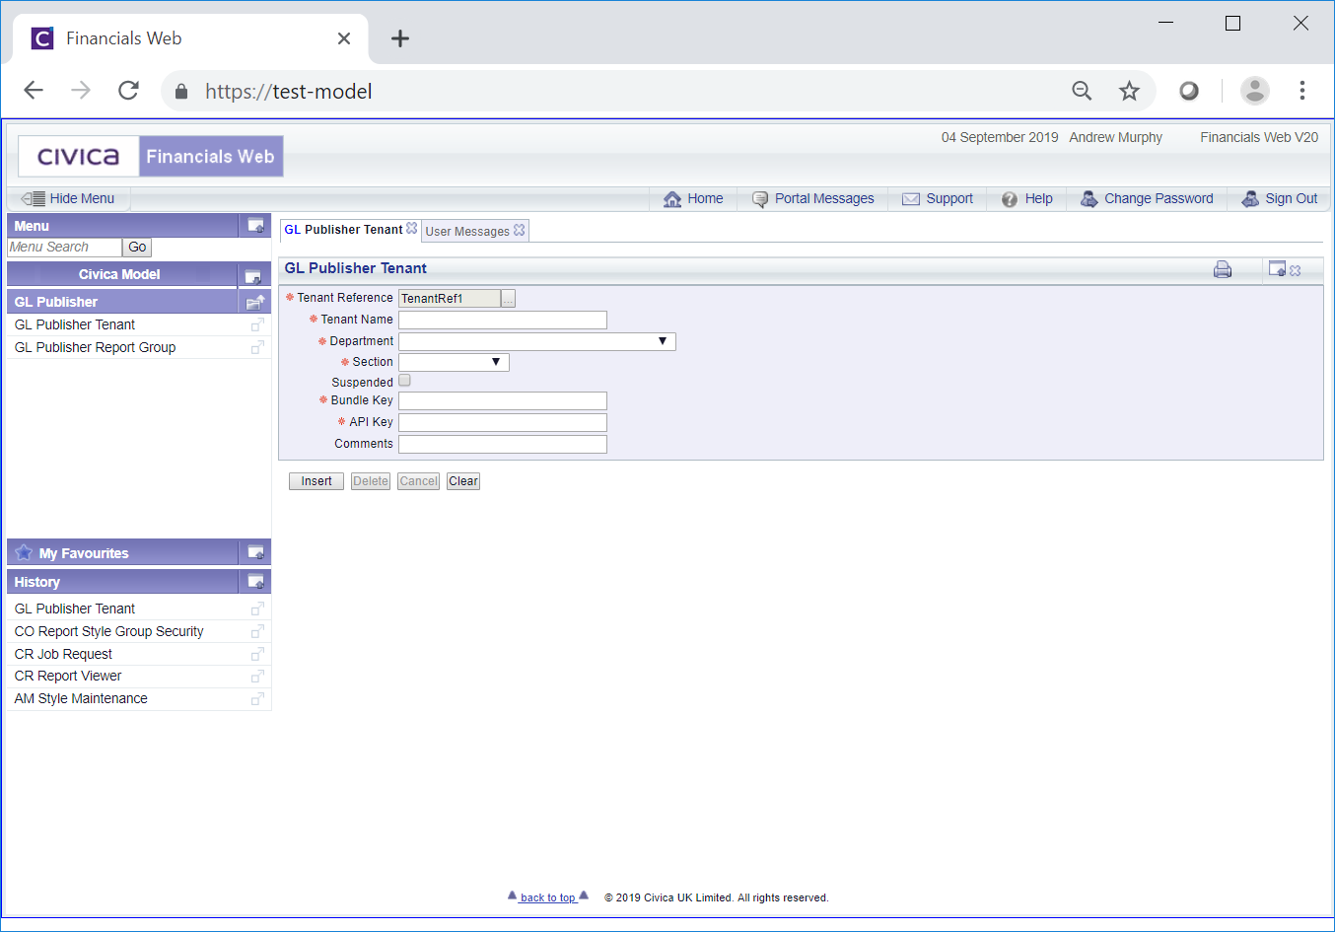Click new window icon beside CR Job Request
Image resolution: width=1335 pixels, height=932 pixels.
pos(257,654)
